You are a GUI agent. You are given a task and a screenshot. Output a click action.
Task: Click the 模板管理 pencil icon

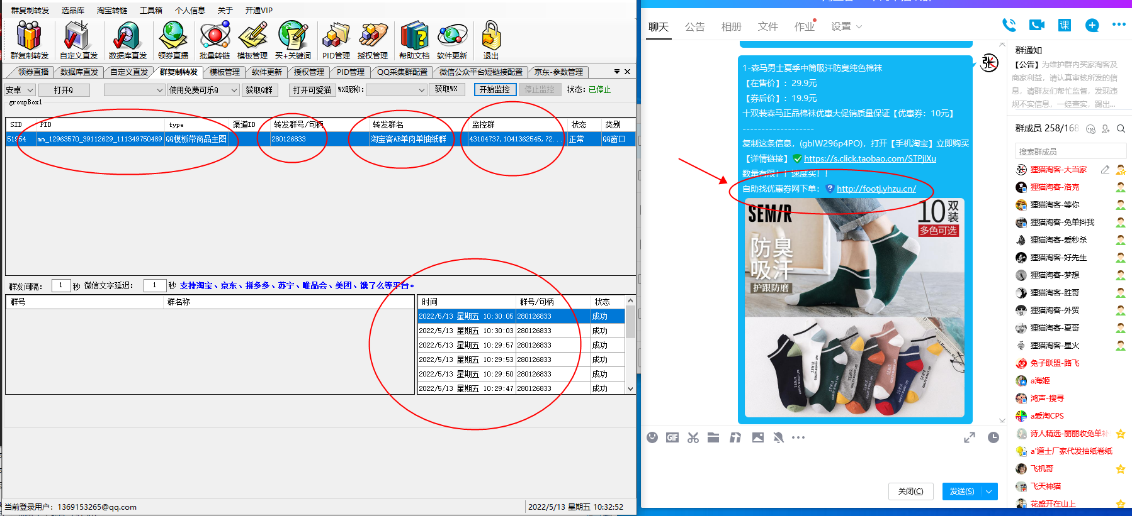[252, 40]
